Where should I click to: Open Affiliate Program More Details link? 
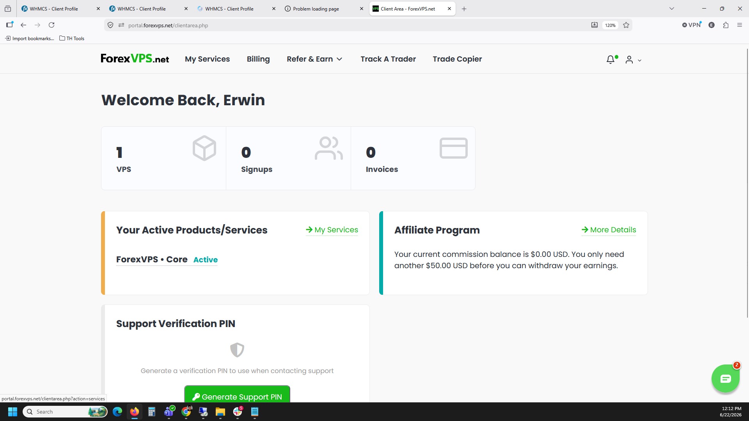(x=609, y=230)
